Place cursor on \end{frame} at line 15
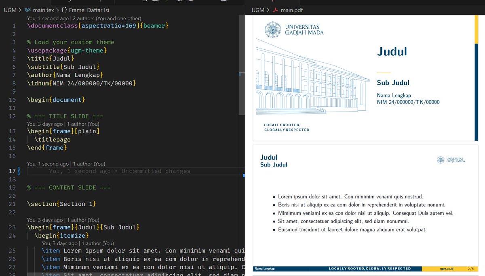This screenshot has height=276, width=485. click(x=47, y=147)
